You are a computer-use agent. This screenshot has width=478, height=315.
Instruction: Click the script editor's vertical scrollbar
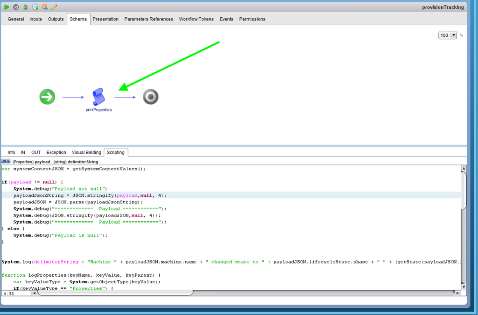pyautogui.click(x=463, y=191)
